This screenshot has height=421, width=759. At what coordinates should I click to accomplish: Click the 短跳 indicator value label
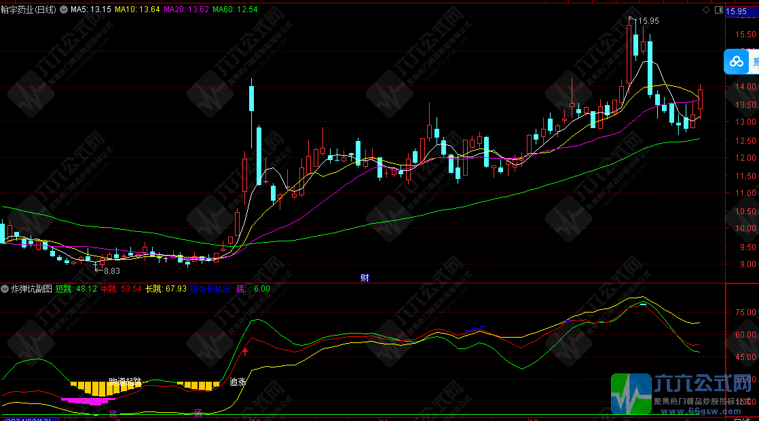(76, 289)
